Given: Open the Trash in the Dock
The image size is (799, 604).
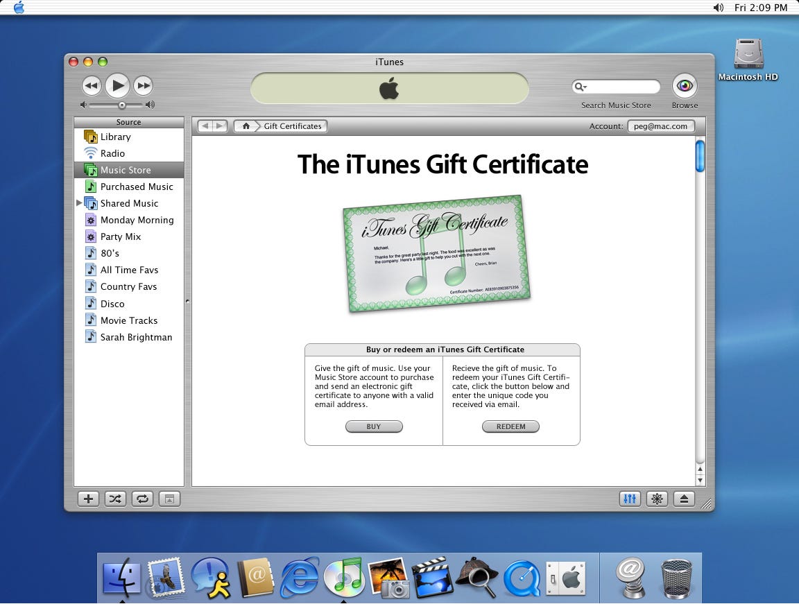Looking at the screenshot, I should click(x=676, y=578).
